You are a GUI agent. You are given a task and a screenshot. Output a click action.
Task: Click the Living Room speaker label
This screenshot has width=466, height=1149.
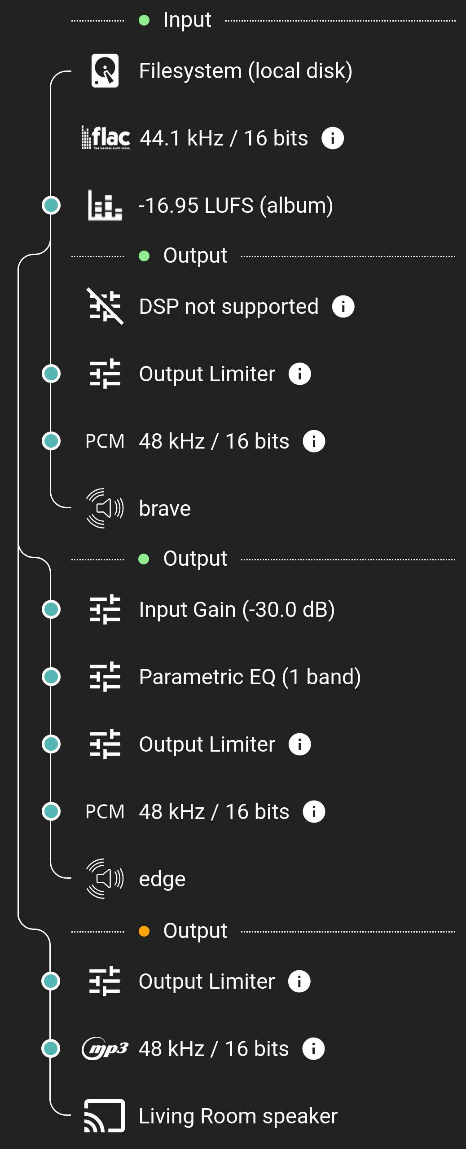238,1116
